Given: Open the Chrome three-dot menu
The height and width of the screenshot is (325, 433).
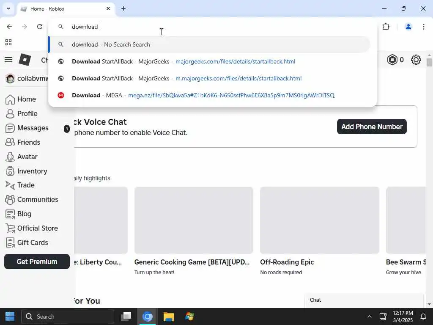Looking at the screenshot, I should [424, 27].
